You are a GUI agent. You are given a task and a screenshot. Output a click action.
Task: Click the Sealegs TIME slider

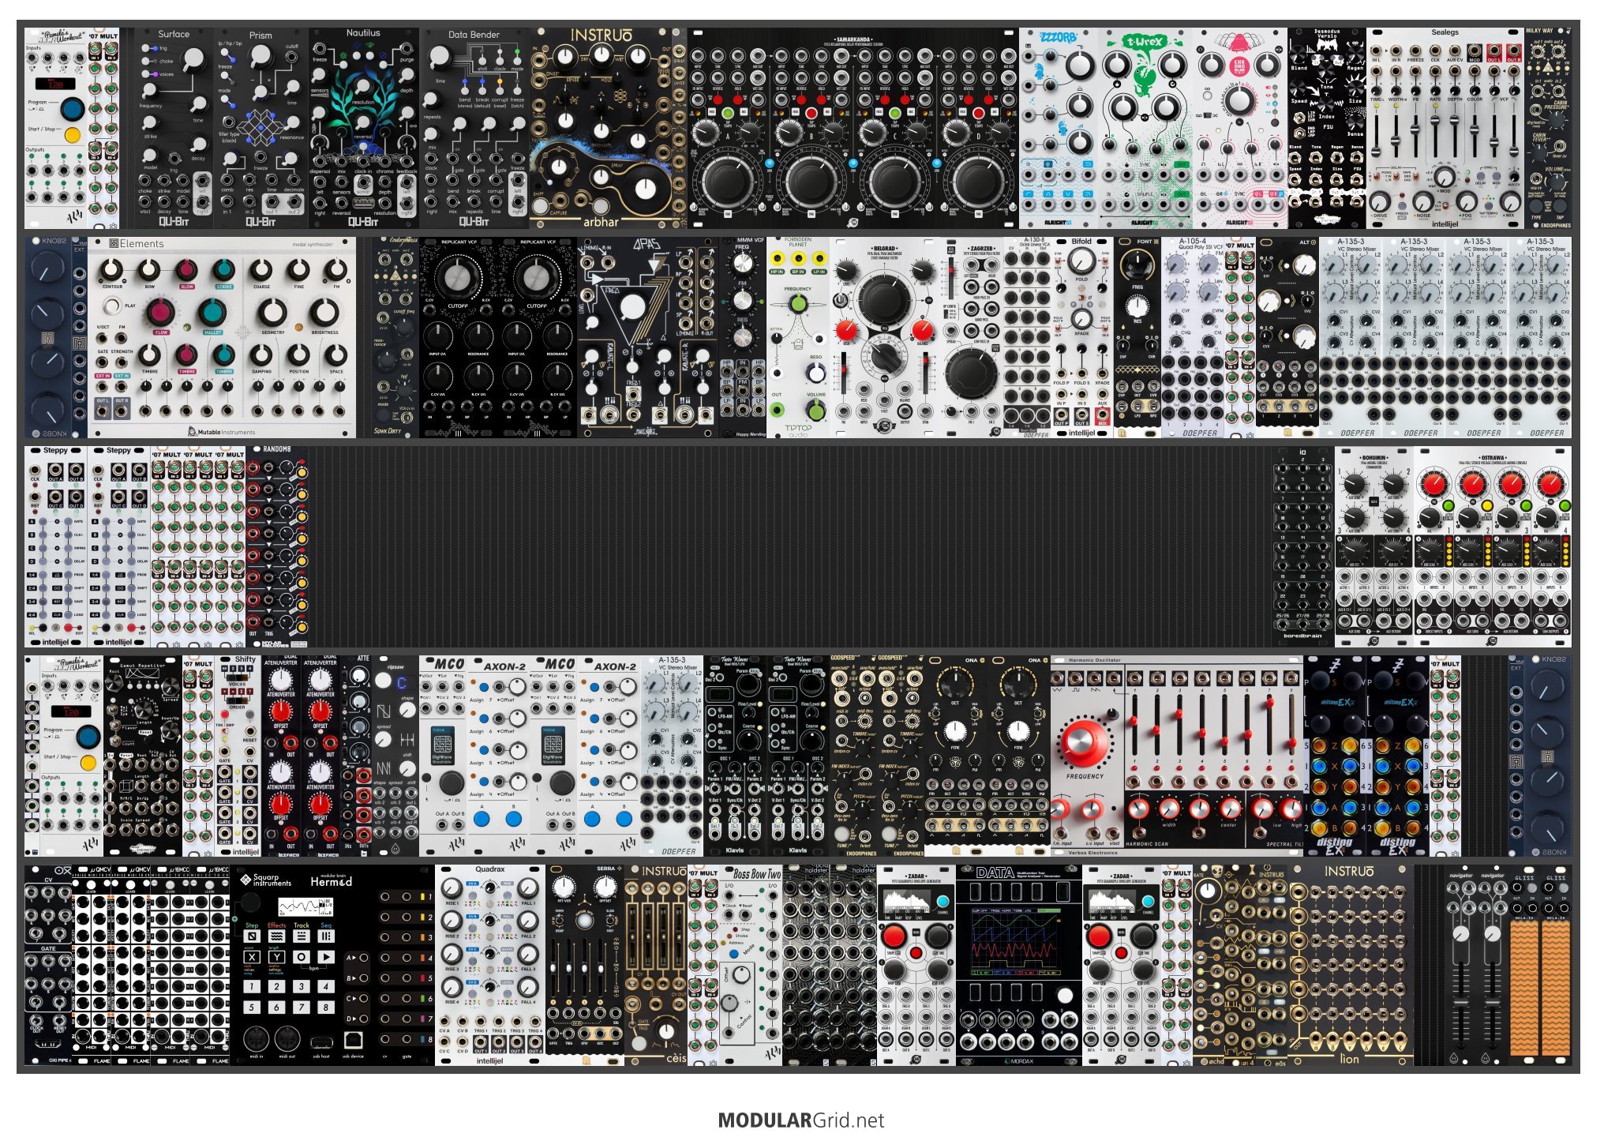pos(1377,135)
